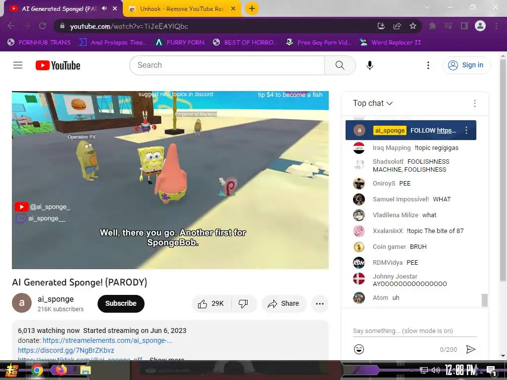
Task: Install app icon in address bar
Action: (381, 26)
